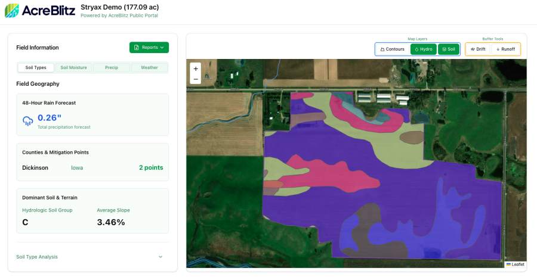Screen dimensions: 537x277
Task: Zoom out on the map
Action: tap(196, 79)
